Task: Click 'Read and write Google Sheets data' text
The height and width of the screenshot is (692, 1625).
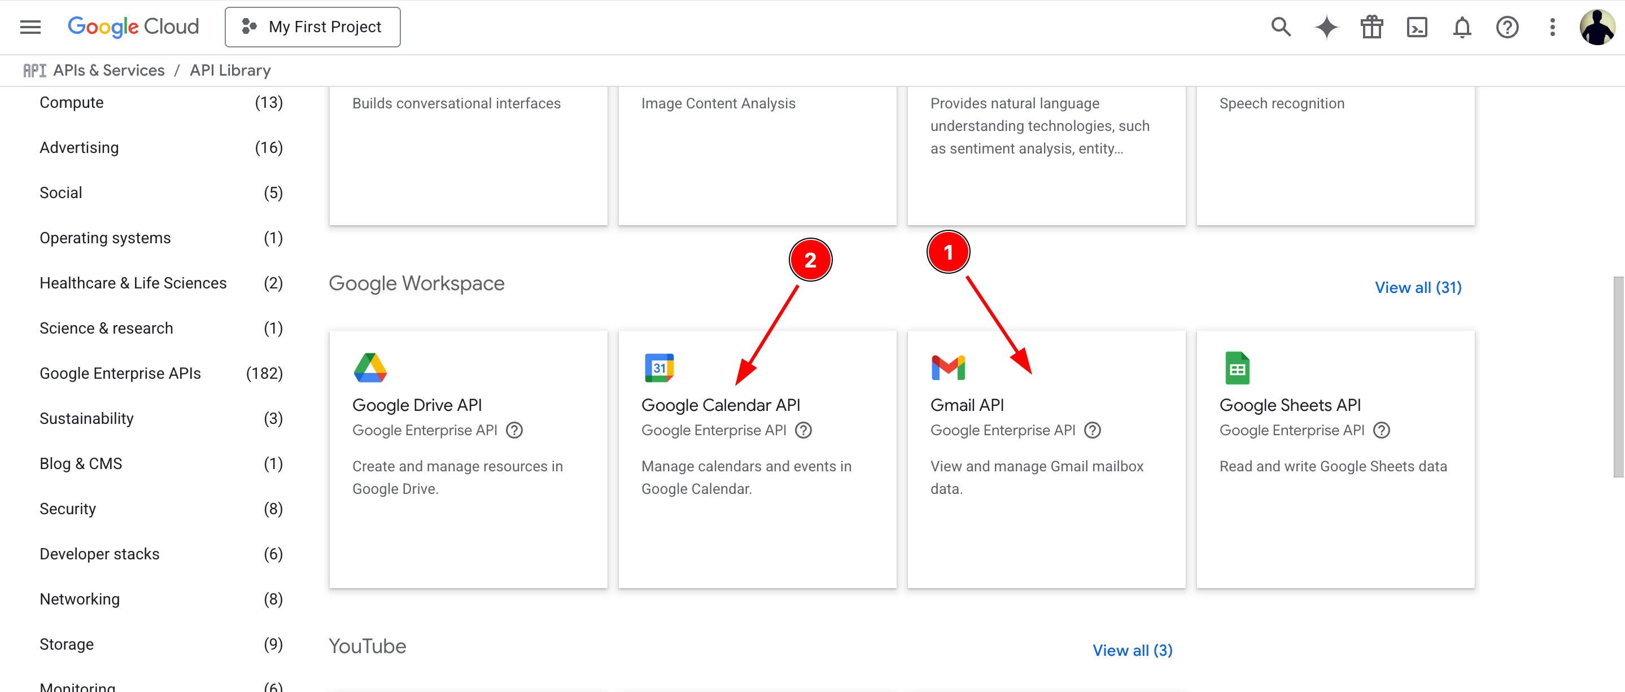Action: [1333, 467]
